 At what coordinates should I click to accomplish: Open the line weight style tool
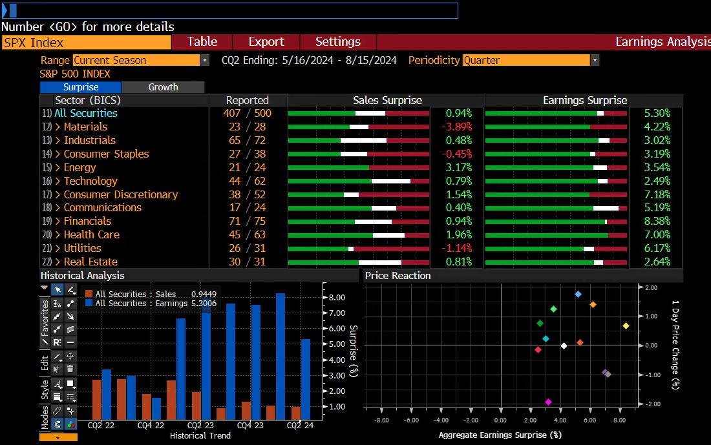point(57,397)
